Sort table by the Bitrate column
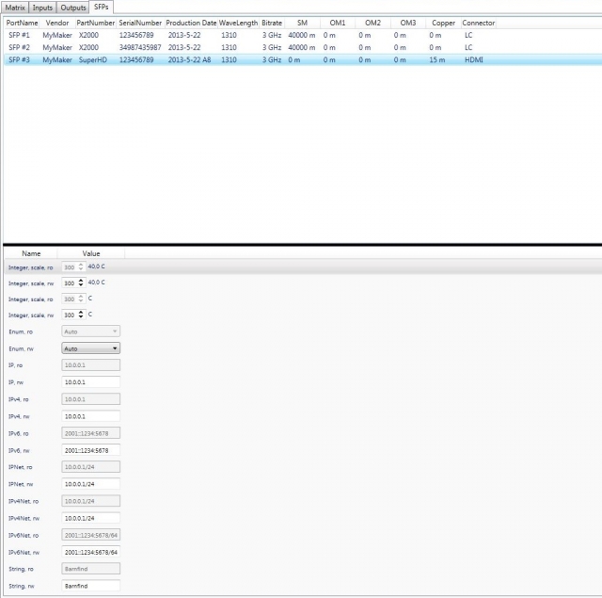Screen dimensions: 602x598 pyautogui.click(x=271, y=23)
